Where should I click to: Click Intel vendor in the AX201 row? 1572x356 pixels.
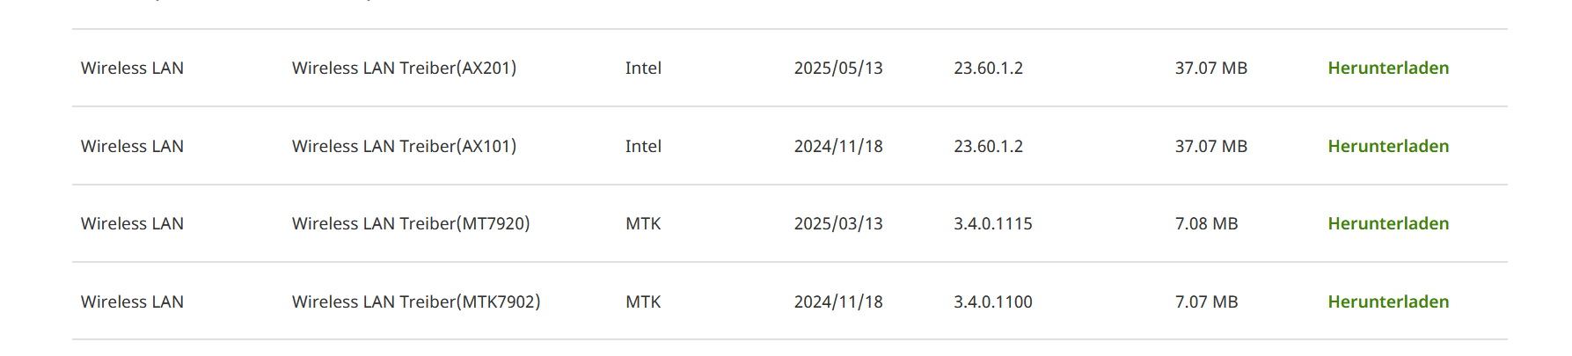tap(643, 68)
